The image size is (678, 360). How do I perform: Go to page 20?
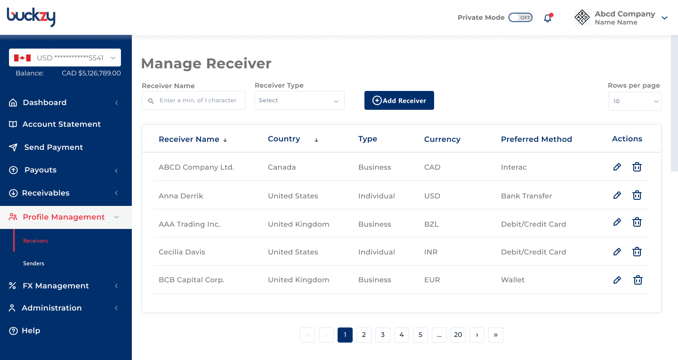point(458,335)
